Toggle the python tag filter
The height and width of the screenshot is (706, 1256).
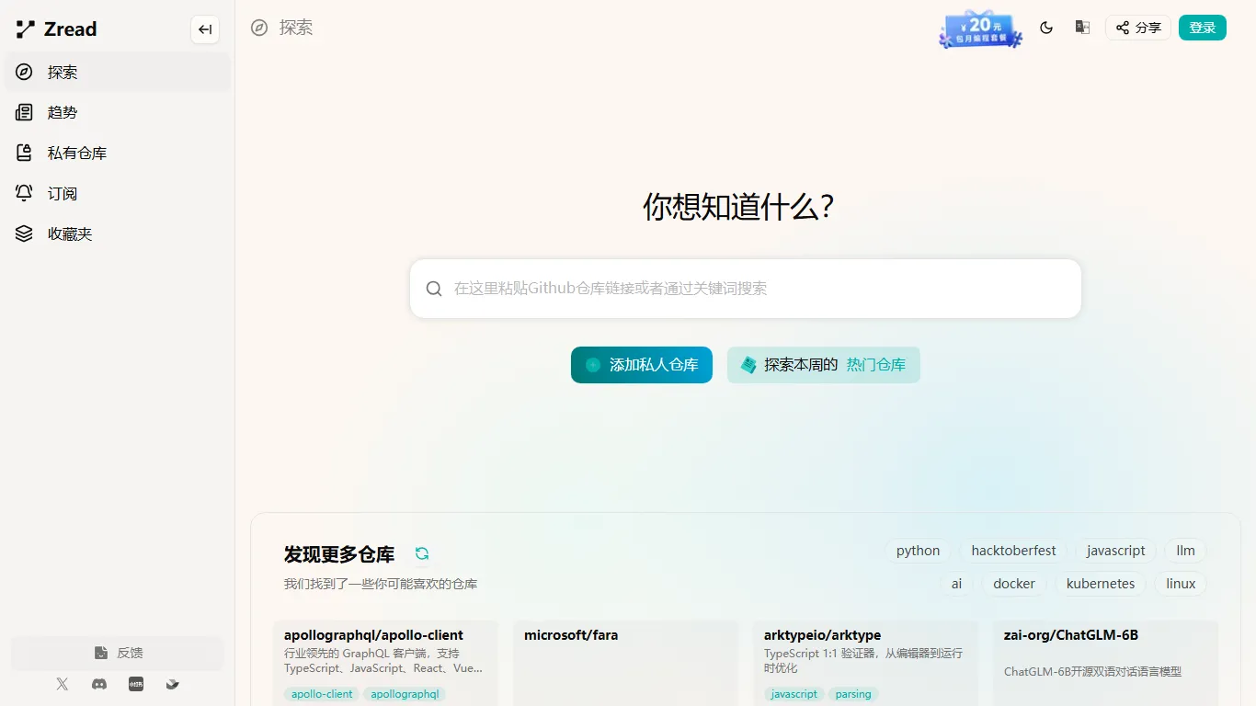(917, 550)
